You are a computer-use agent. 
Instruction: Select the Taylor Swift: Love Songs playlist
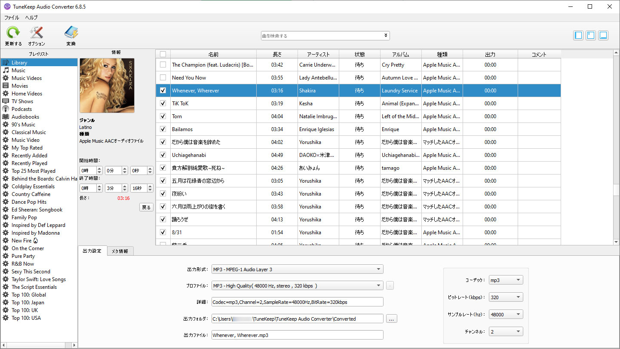(x=38, y=279)
